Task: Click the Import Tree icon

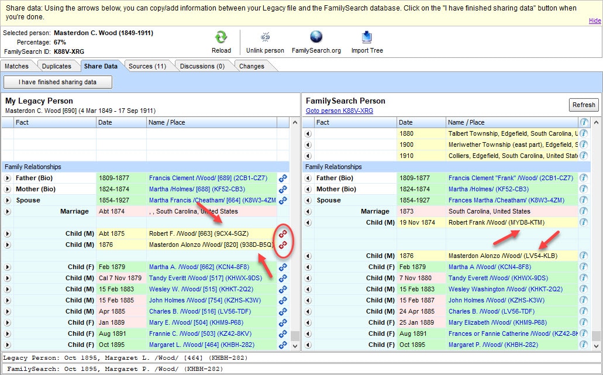Action: pos(367,37)
